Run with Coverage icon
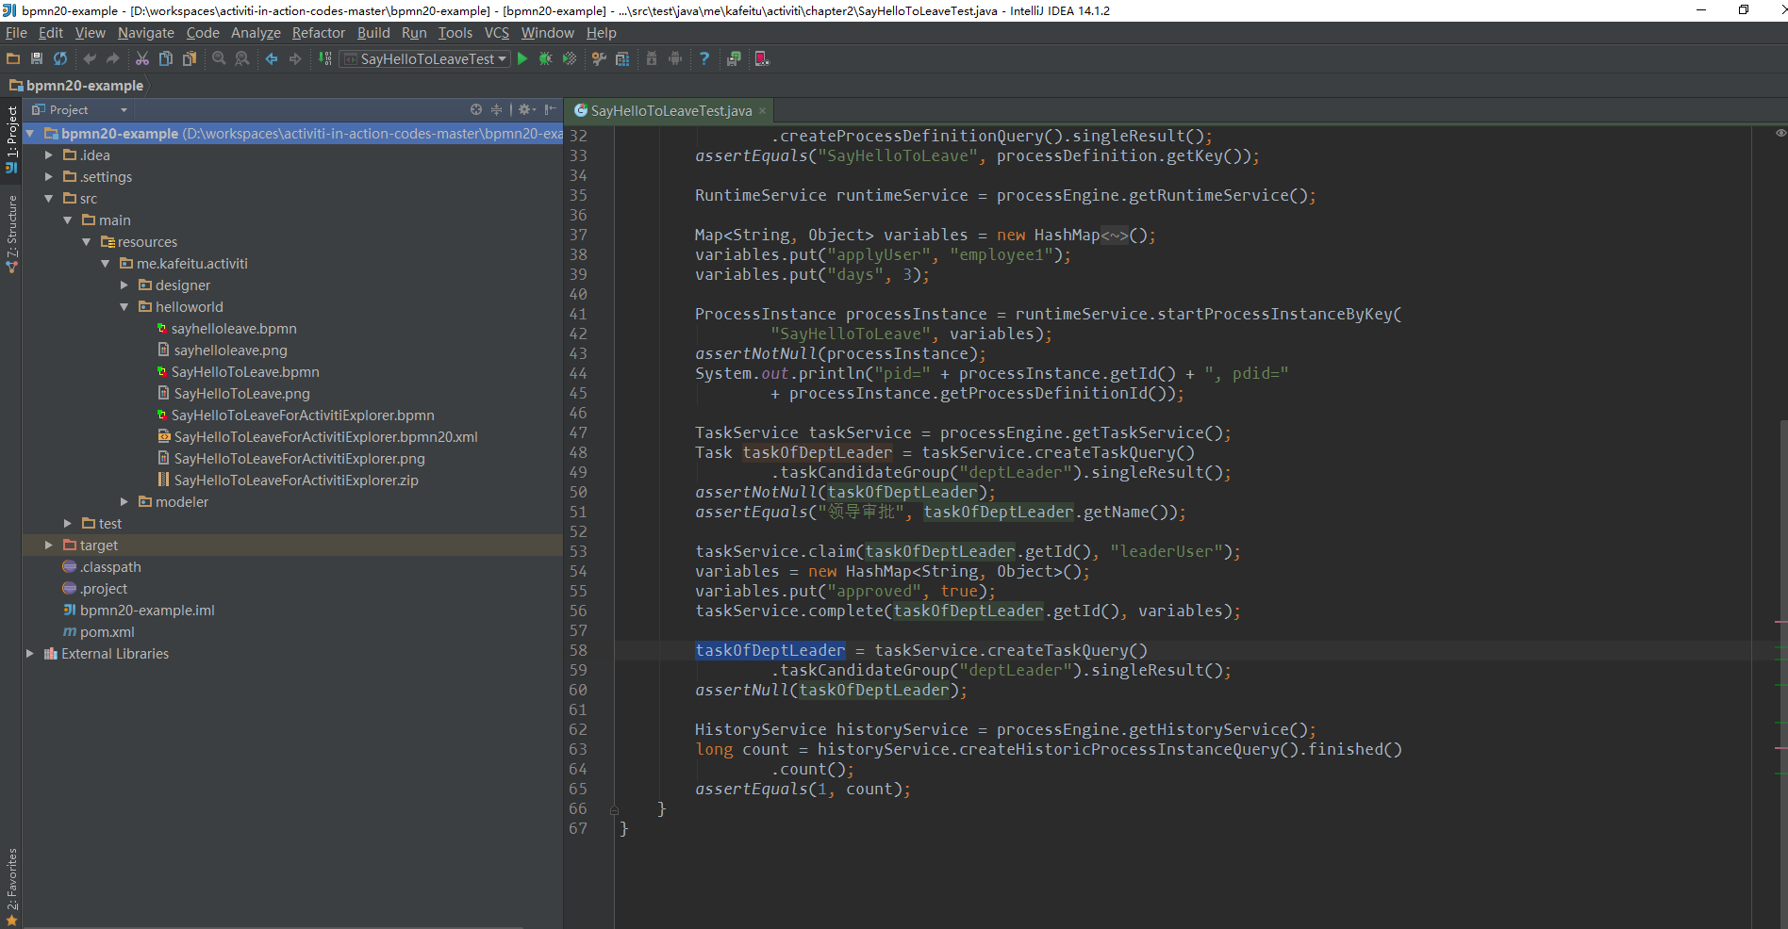Screen dimensions: 1788x929 click(569, 58)
